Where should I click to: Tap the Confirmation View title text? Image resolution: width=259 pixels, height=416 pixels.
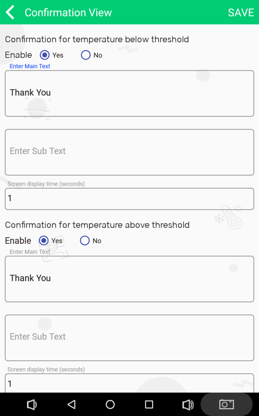click(x=68, y=12)
